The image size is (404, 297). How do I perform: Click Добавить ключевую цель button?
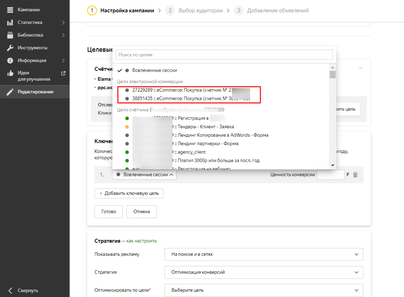pos(129,193)
